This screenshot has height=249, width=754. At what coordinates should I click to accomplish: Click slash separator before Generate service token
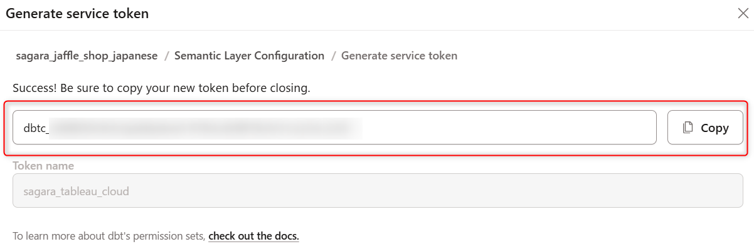click(333, 56)
